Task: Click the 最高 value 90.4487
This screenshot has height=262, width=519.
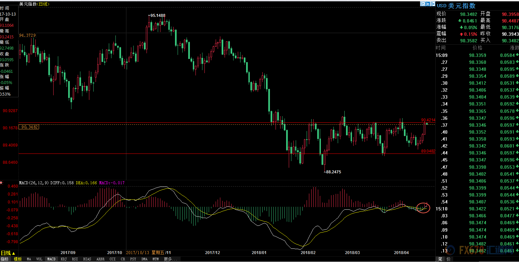Action: click(x=510, y=21)
